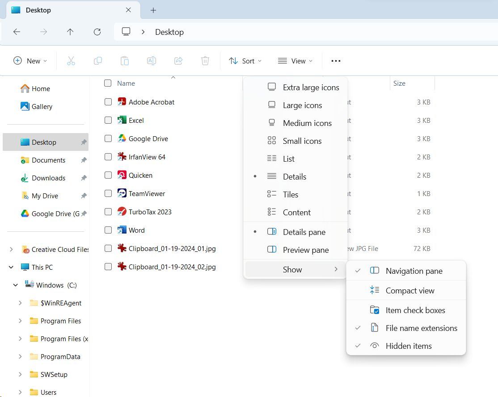Open the See more ellipsis menu
498x397 pixels.
(x=336, y=61)
